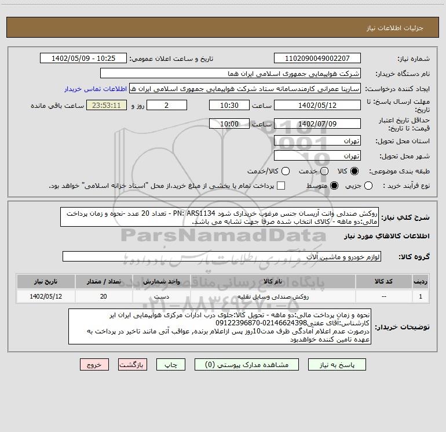The height and width of the screenshot is (432, 446).
Task: Click the row number cell 1
Action: pos(421,296)
